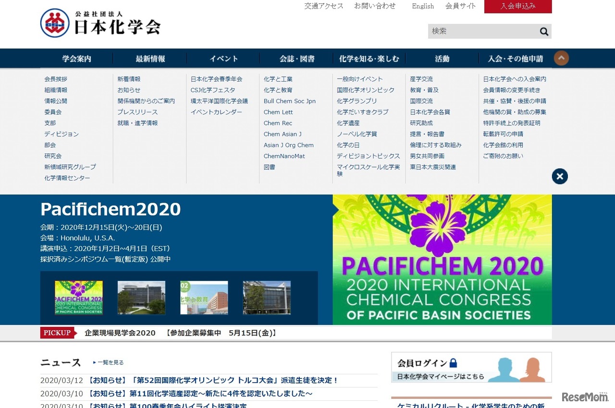
Task: Select the 化学と教育 magazine thumbnail
Action: tap(204, 298)
